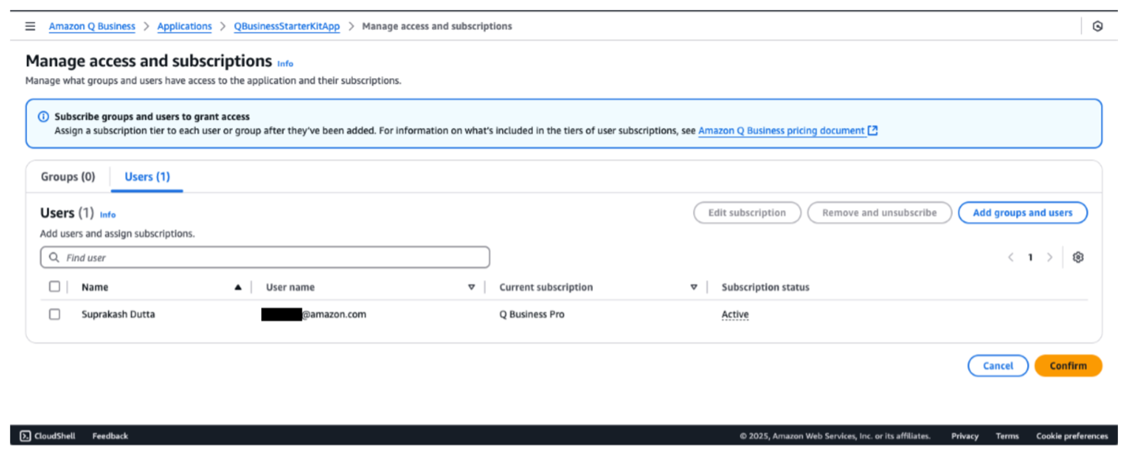Toggle the select-all checkbox in the table header
The image size is (1129, 458).
(54, 287)
